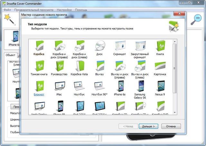Choose Коробка и диск (справа) model
This screenshot has height=146, width=206.
tap(59, 46)
